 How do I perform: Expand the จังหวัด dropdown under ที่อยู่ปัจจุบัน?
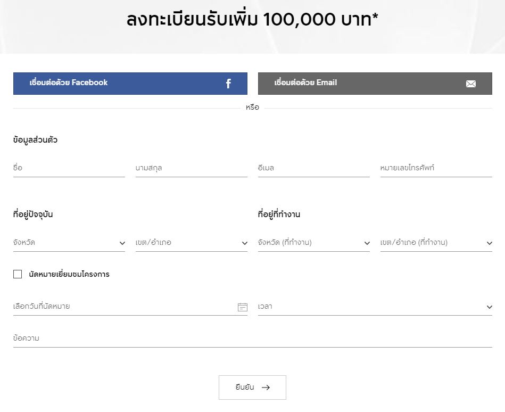pyautogui.click(x=69, y=243)
